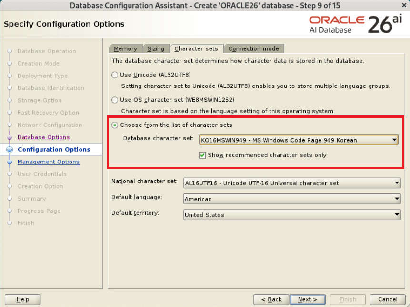
Task: Click the Specify Configuration Options heading
Action: (64, 24)
